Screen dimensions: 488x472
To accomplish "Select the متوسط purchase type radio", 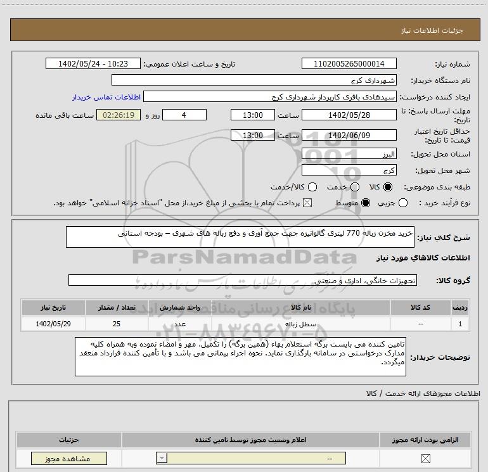I will 366,203.
